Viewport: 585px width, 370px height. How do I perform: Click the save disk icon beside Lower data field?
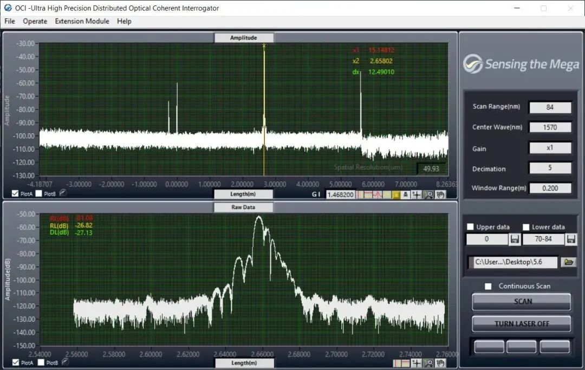pyautogui.click(x=571, y=239)
